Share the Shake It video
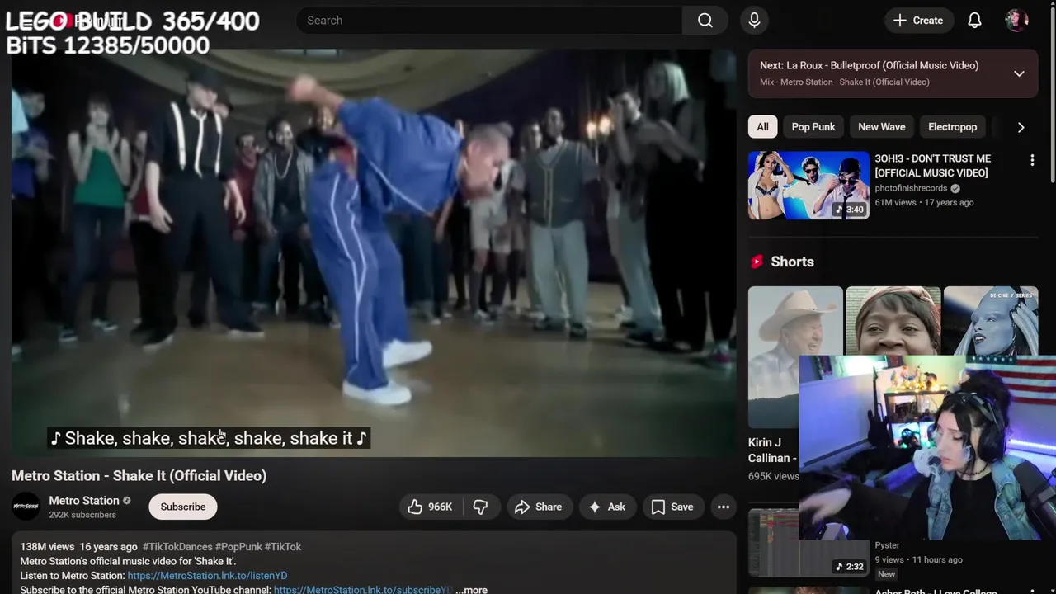 538,507
